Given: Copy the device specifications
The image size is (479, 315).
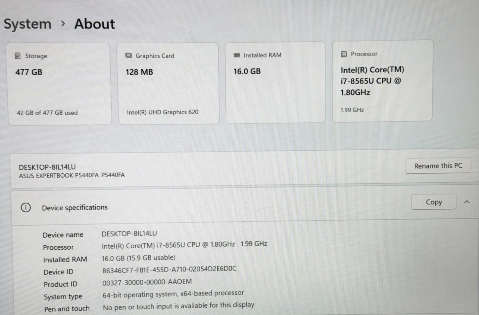Looking at the screenshot, I should 434,202.
